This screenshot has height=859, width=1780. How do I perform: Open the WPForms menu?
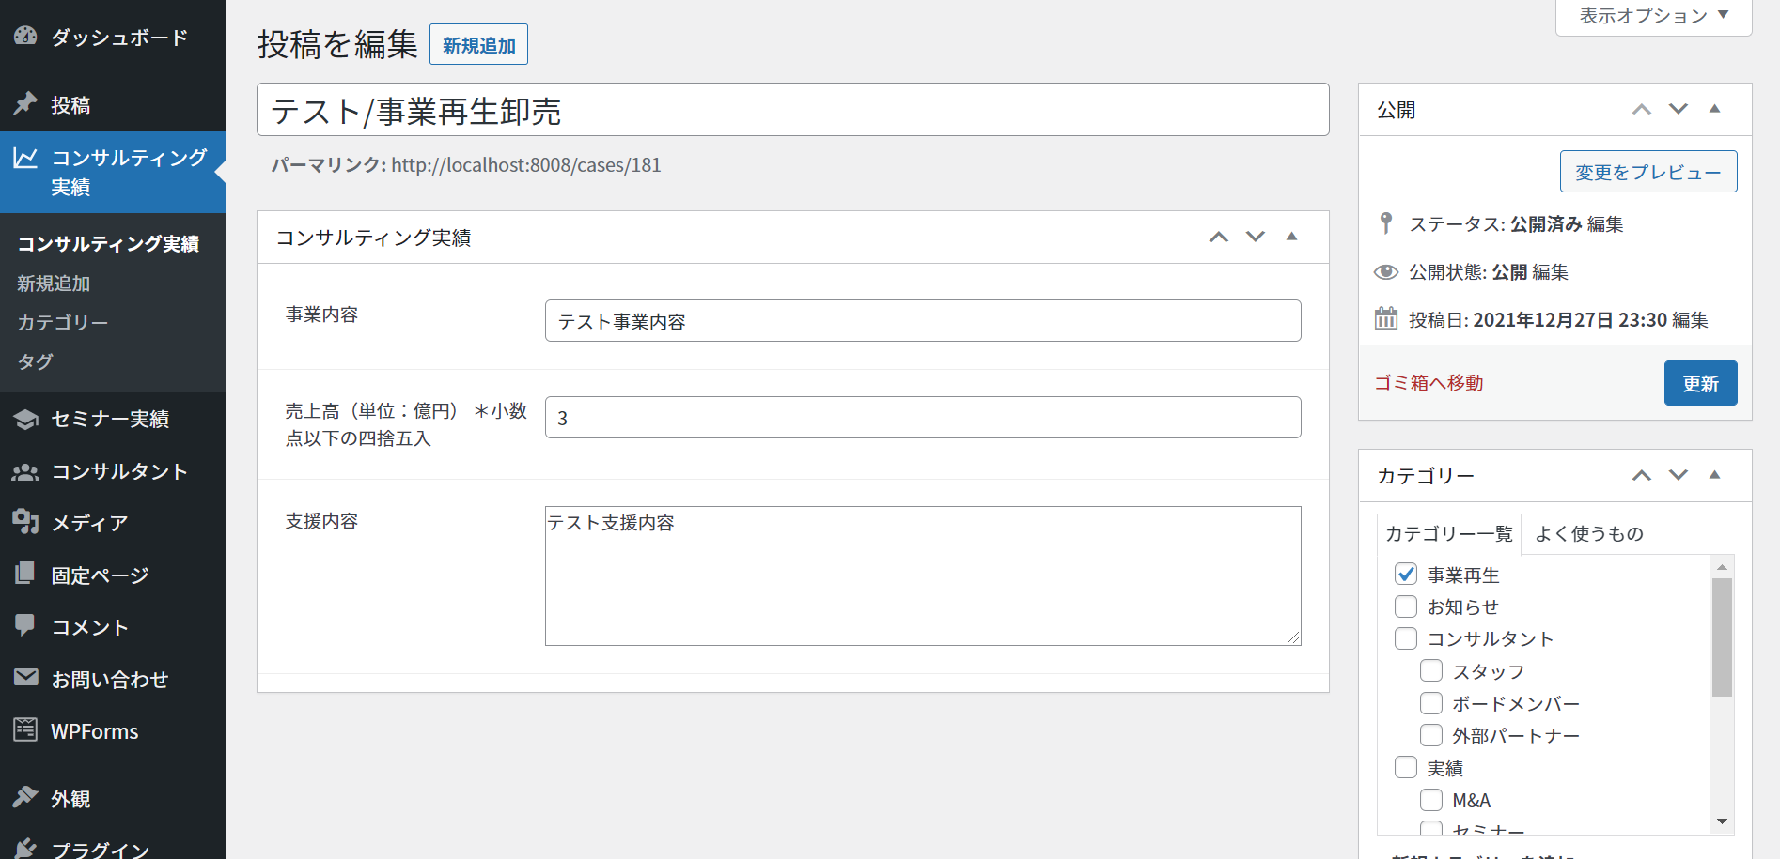click(113, 730)
